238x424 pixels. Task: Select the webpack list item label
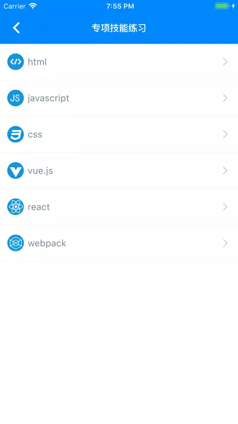[47, 243]
